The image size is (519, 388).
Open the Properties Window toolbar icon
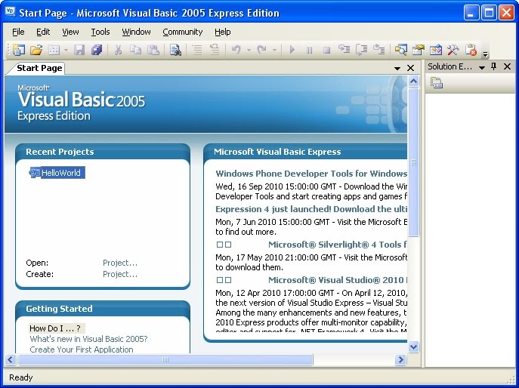point(419,50)
